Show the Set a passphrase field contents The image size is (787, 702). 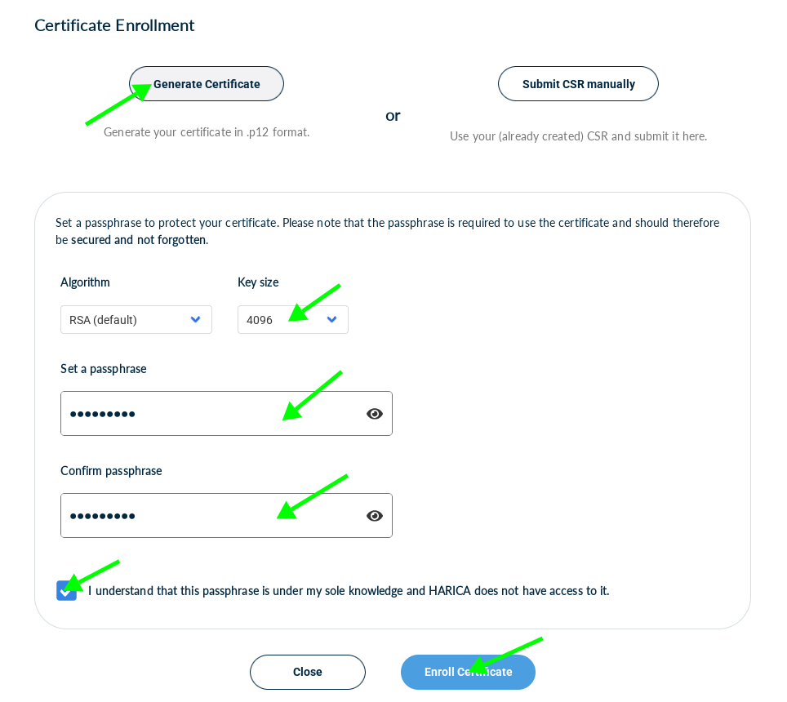[x=375, y=414]
